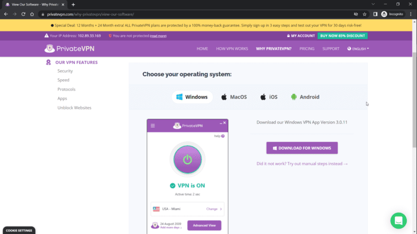Open the HOME navigation item
417x234 pixels.
[203, 49]
